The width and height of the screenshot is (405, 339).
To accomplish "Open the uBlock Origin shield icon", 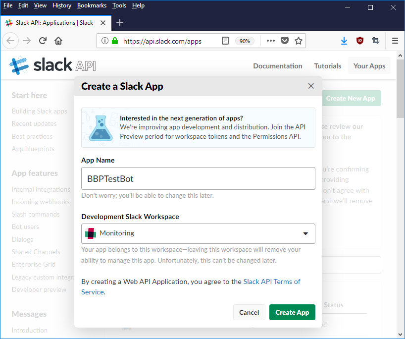I will (x=360, y=41).
